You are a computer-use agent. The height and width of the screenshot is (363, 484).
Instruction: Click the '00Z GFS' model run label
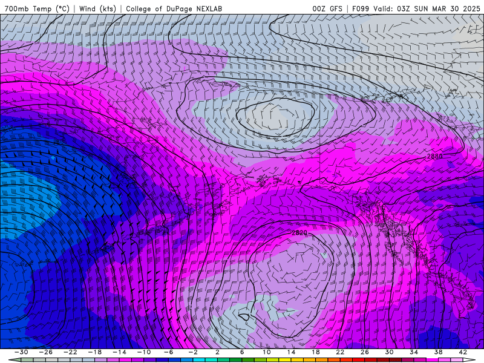[x=327, y=8]
